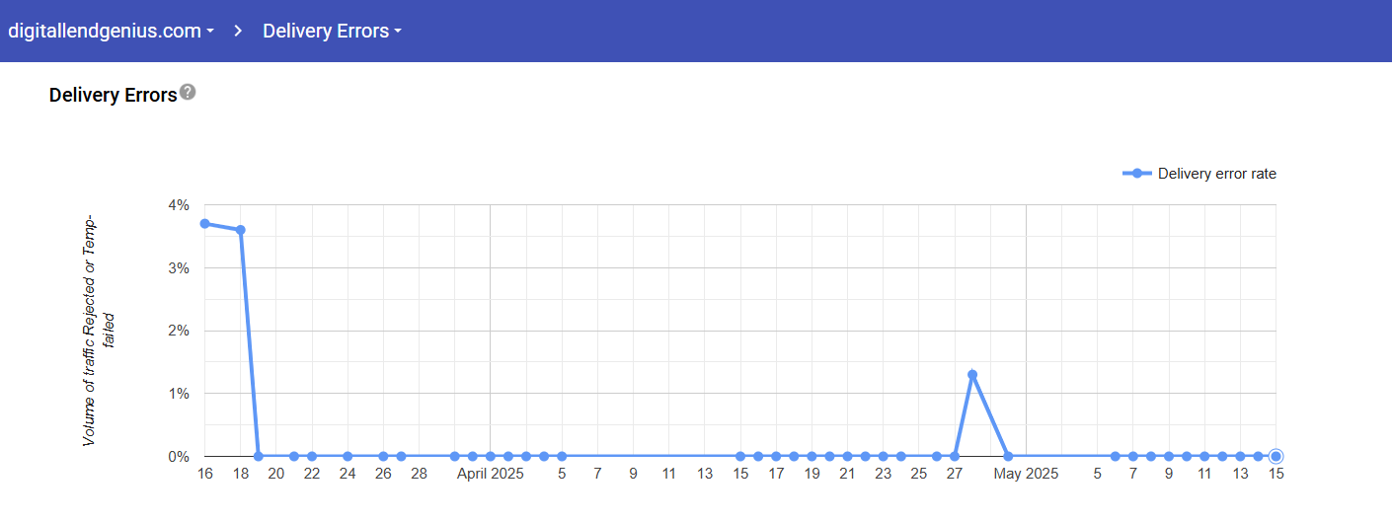Click the Delivery Errors page heading
The width and height of the screenshot is (1392, 522).
click(x=113, y=95)
